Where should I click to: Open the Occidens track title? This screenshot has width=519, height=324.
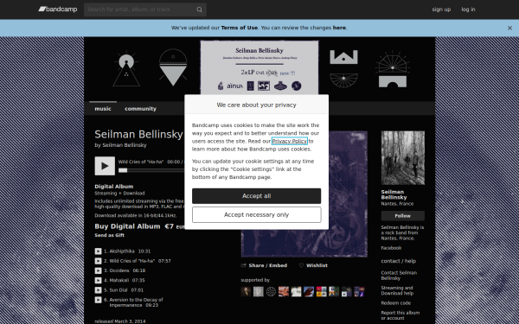click(x=119, y=270)
